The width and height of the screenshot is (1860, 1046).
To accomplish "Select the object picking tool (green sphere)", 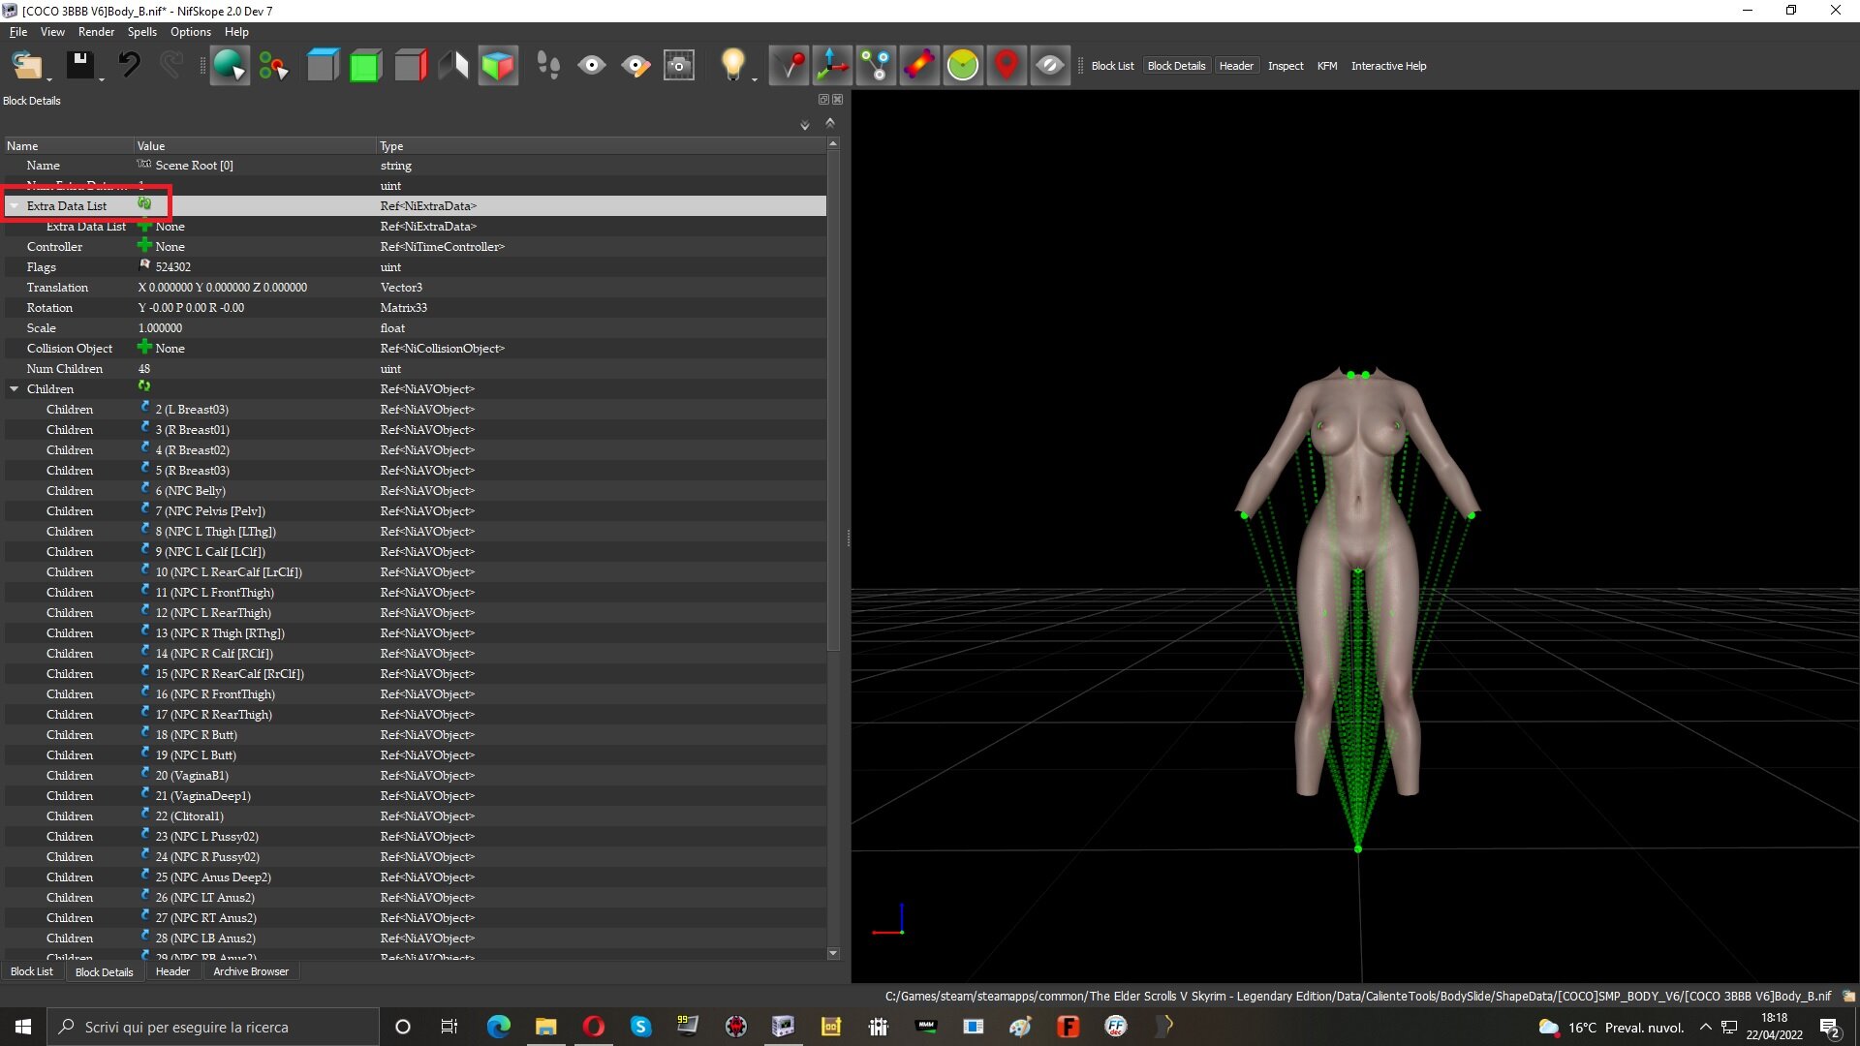I will (230, 66).
